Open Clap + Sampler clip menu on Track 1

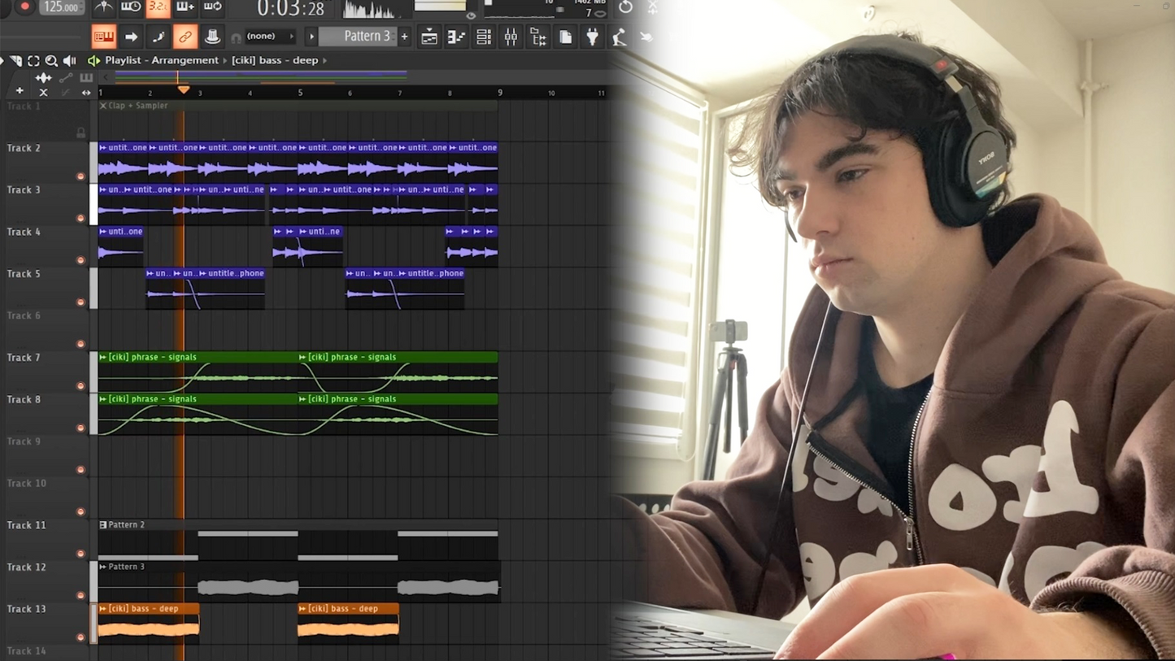pos(103,106)
